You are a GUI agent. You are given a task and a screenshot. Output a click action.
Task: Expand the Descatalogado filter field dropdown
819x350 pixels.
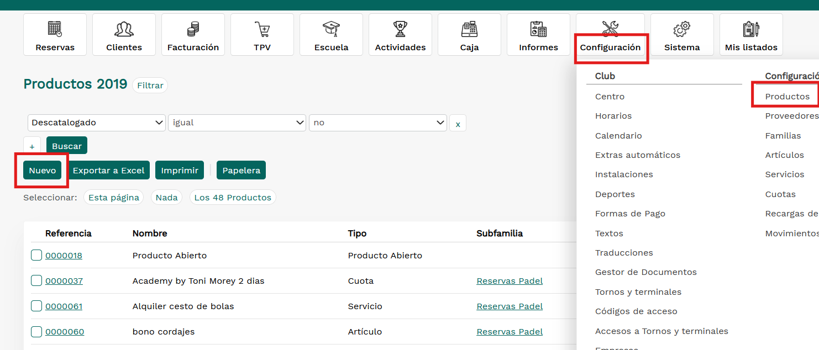(x=97, y=123)
